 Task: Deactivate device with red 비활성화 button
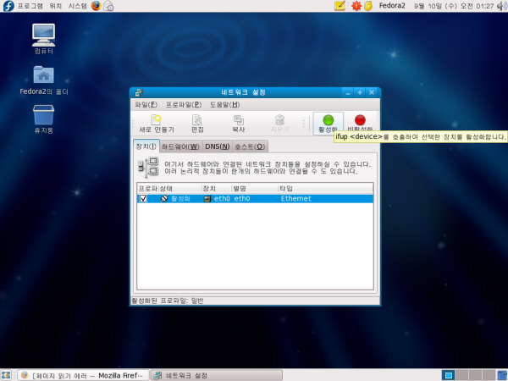[360, 124]
